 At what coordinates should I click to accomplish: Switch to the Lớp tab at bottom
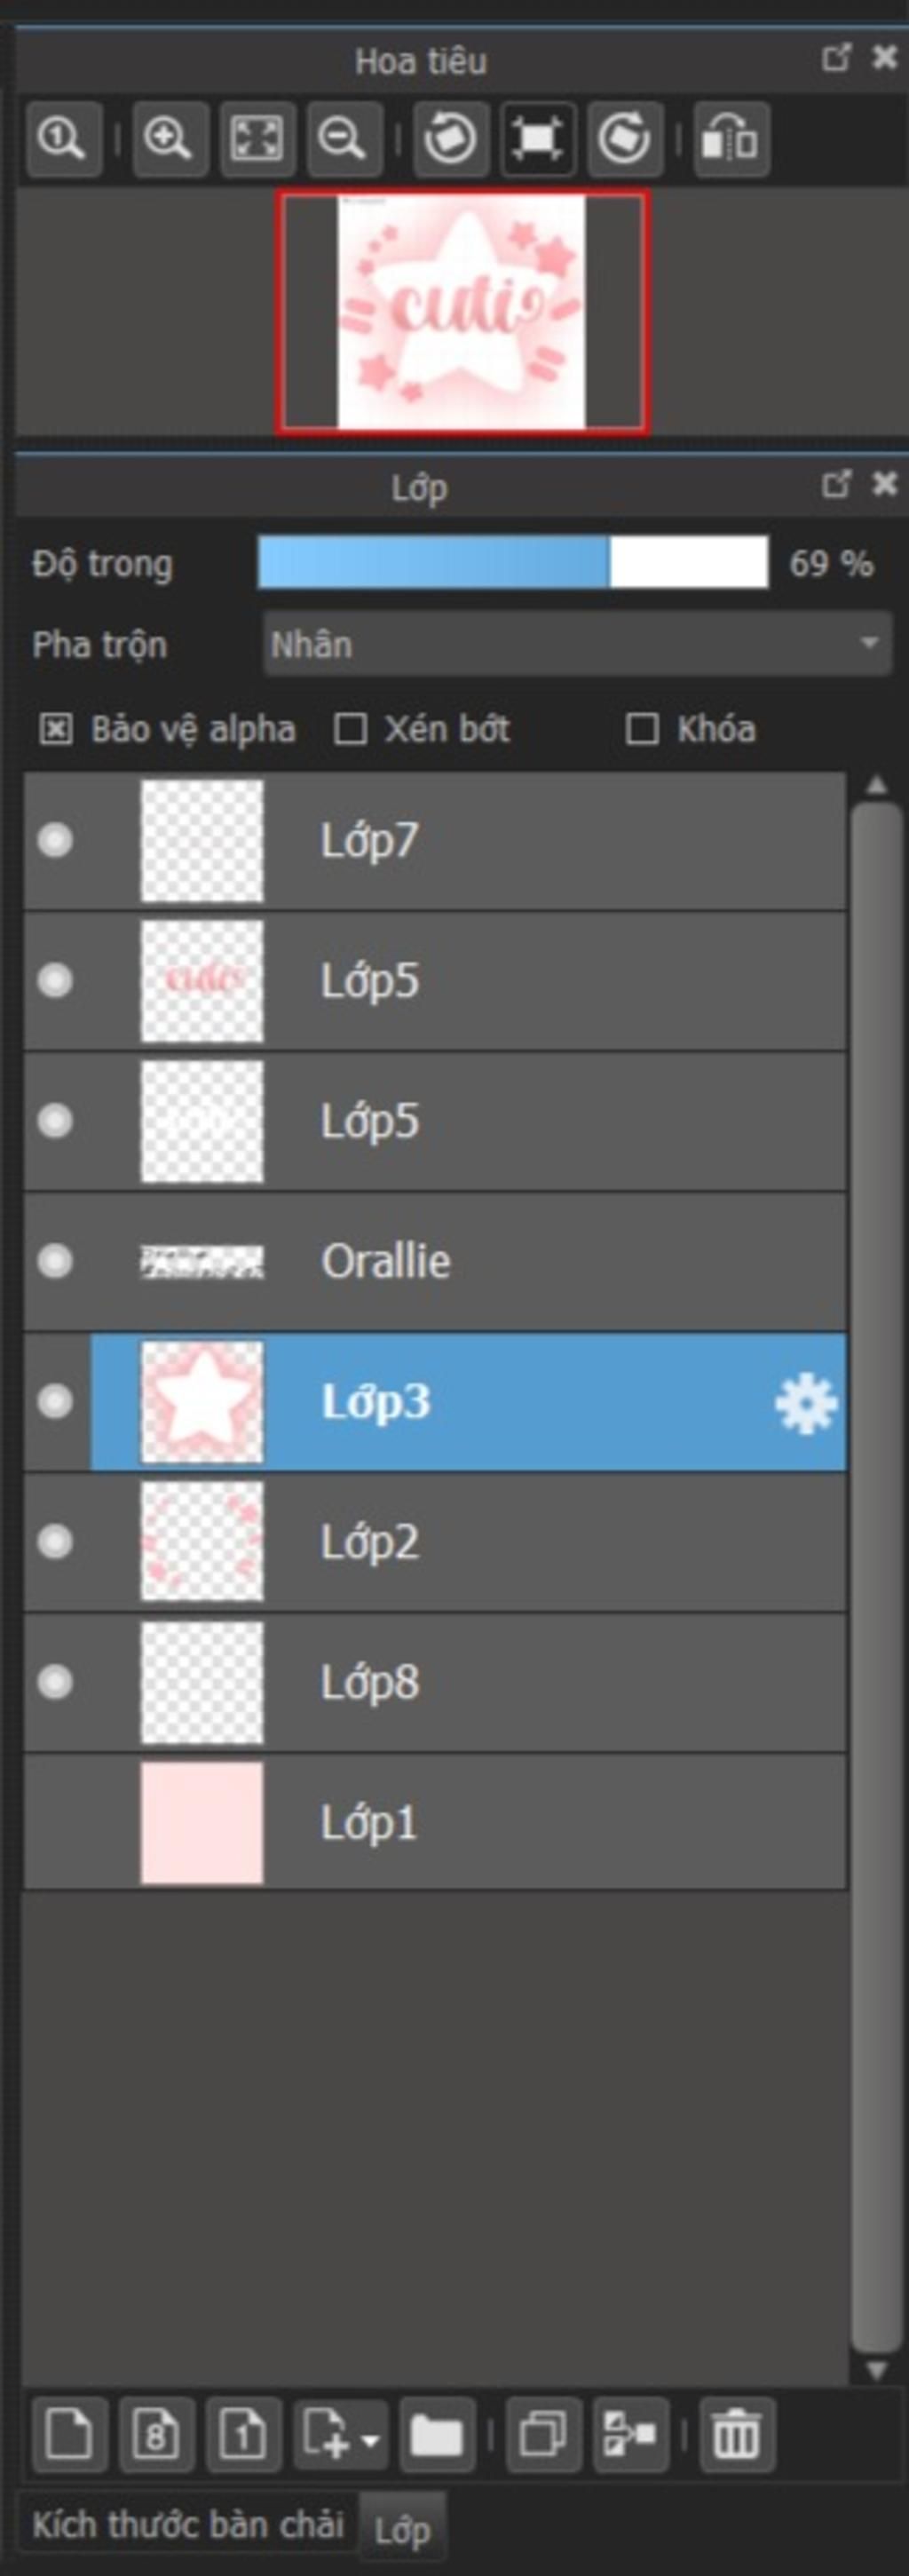tap(402, 2530)
